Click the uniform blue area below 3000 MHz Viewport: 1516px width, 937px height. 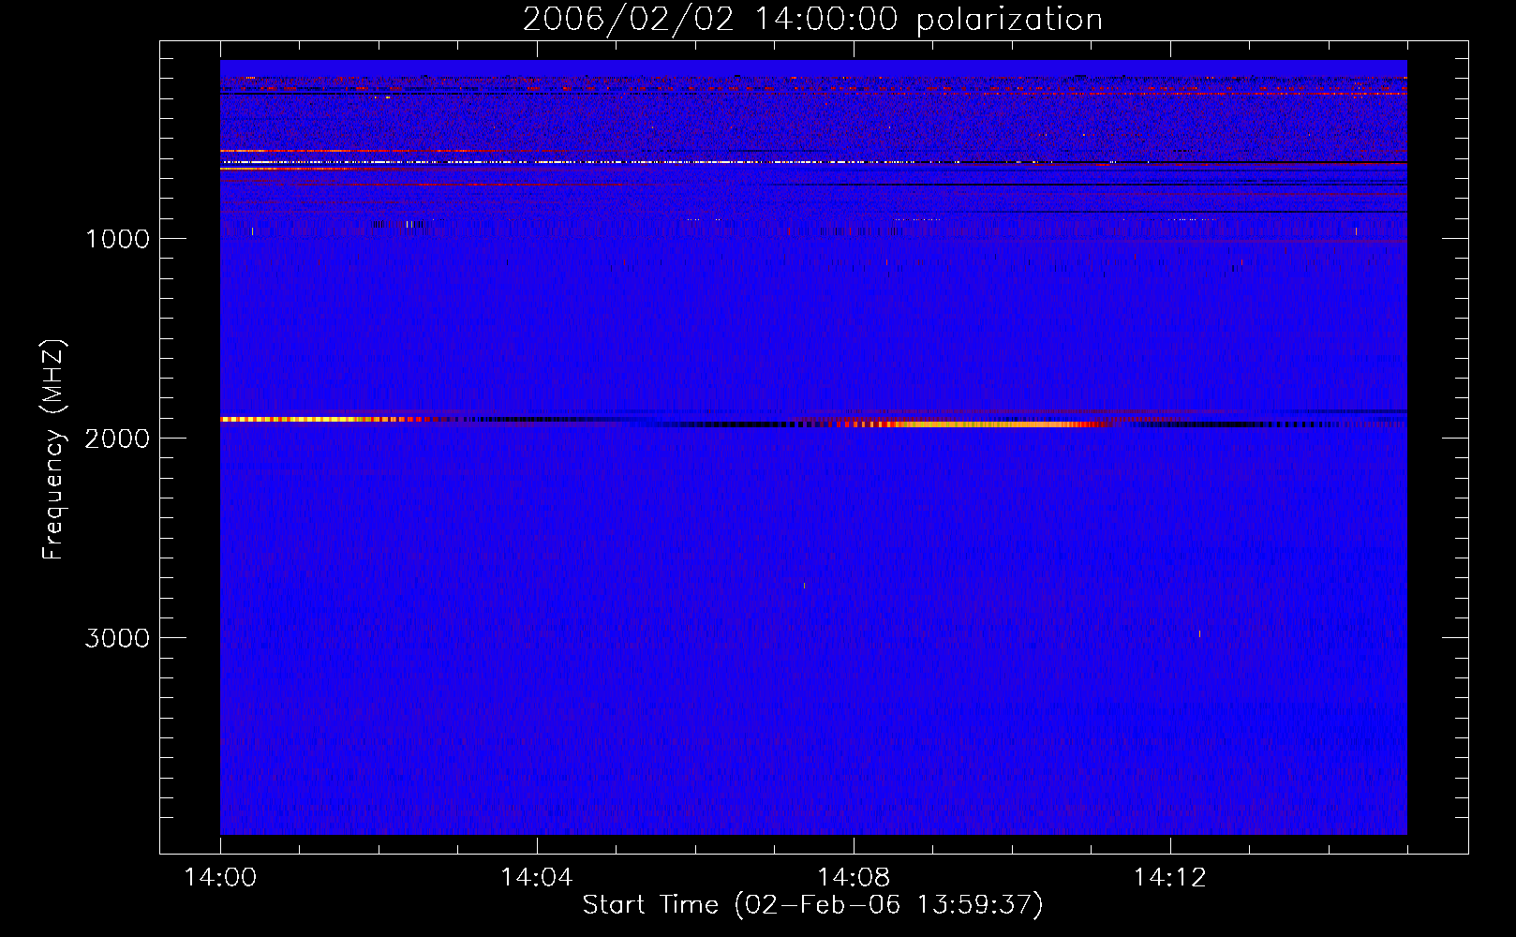tap(813, 740)
